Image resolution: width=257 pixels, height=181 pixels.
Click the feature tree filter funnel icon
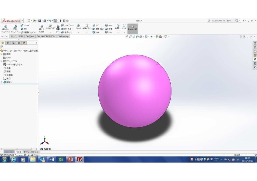(x=2, y=47)
